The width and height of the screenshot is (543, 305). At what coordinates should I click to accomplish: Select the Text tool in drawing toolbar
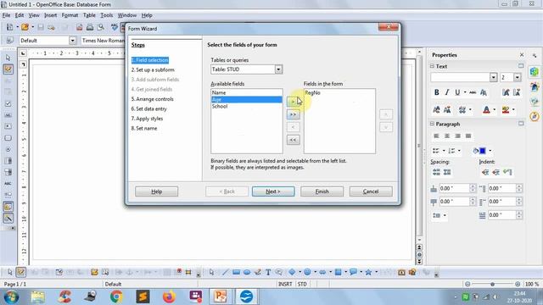(268, 273)
